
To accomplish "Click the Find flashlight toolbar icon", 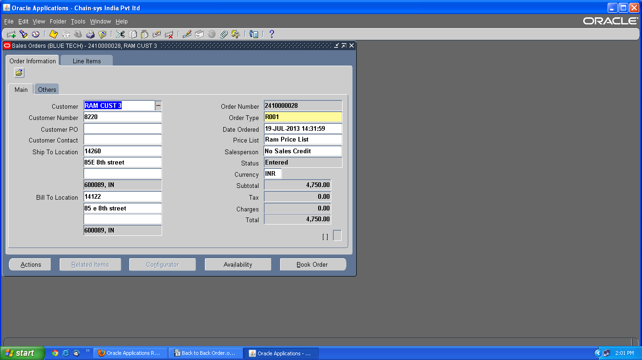I will pos(23,34).
